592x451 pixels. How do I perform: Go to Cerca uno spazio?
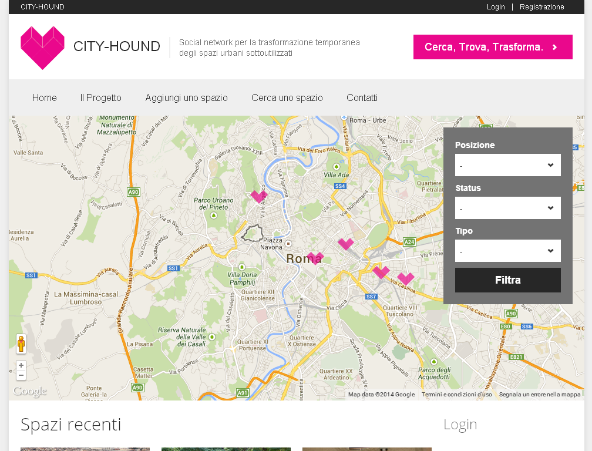(287, 97)
